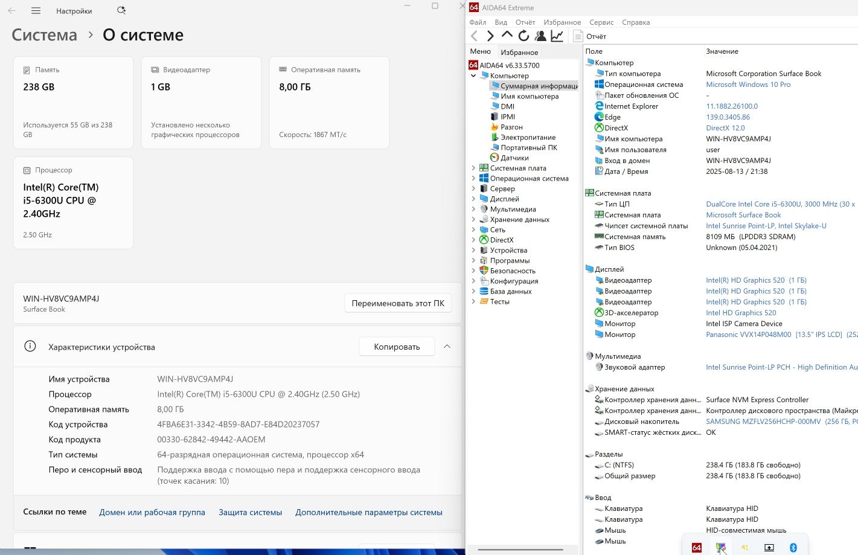Open AIDA64 user silhouette toolbar icon
Viewport: 858px width, 555px height.
540,36
